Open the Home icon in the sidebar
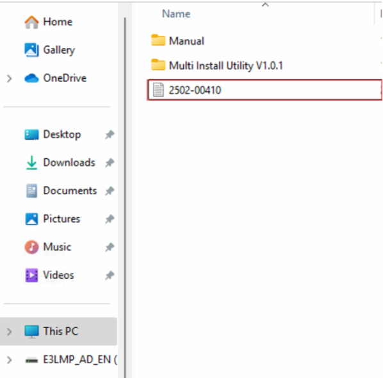The image size is (383, 378). 31,22
